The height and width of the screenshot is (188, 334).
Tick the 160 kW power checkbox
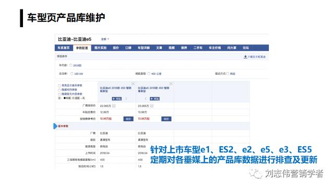click(x=72, y=74)
